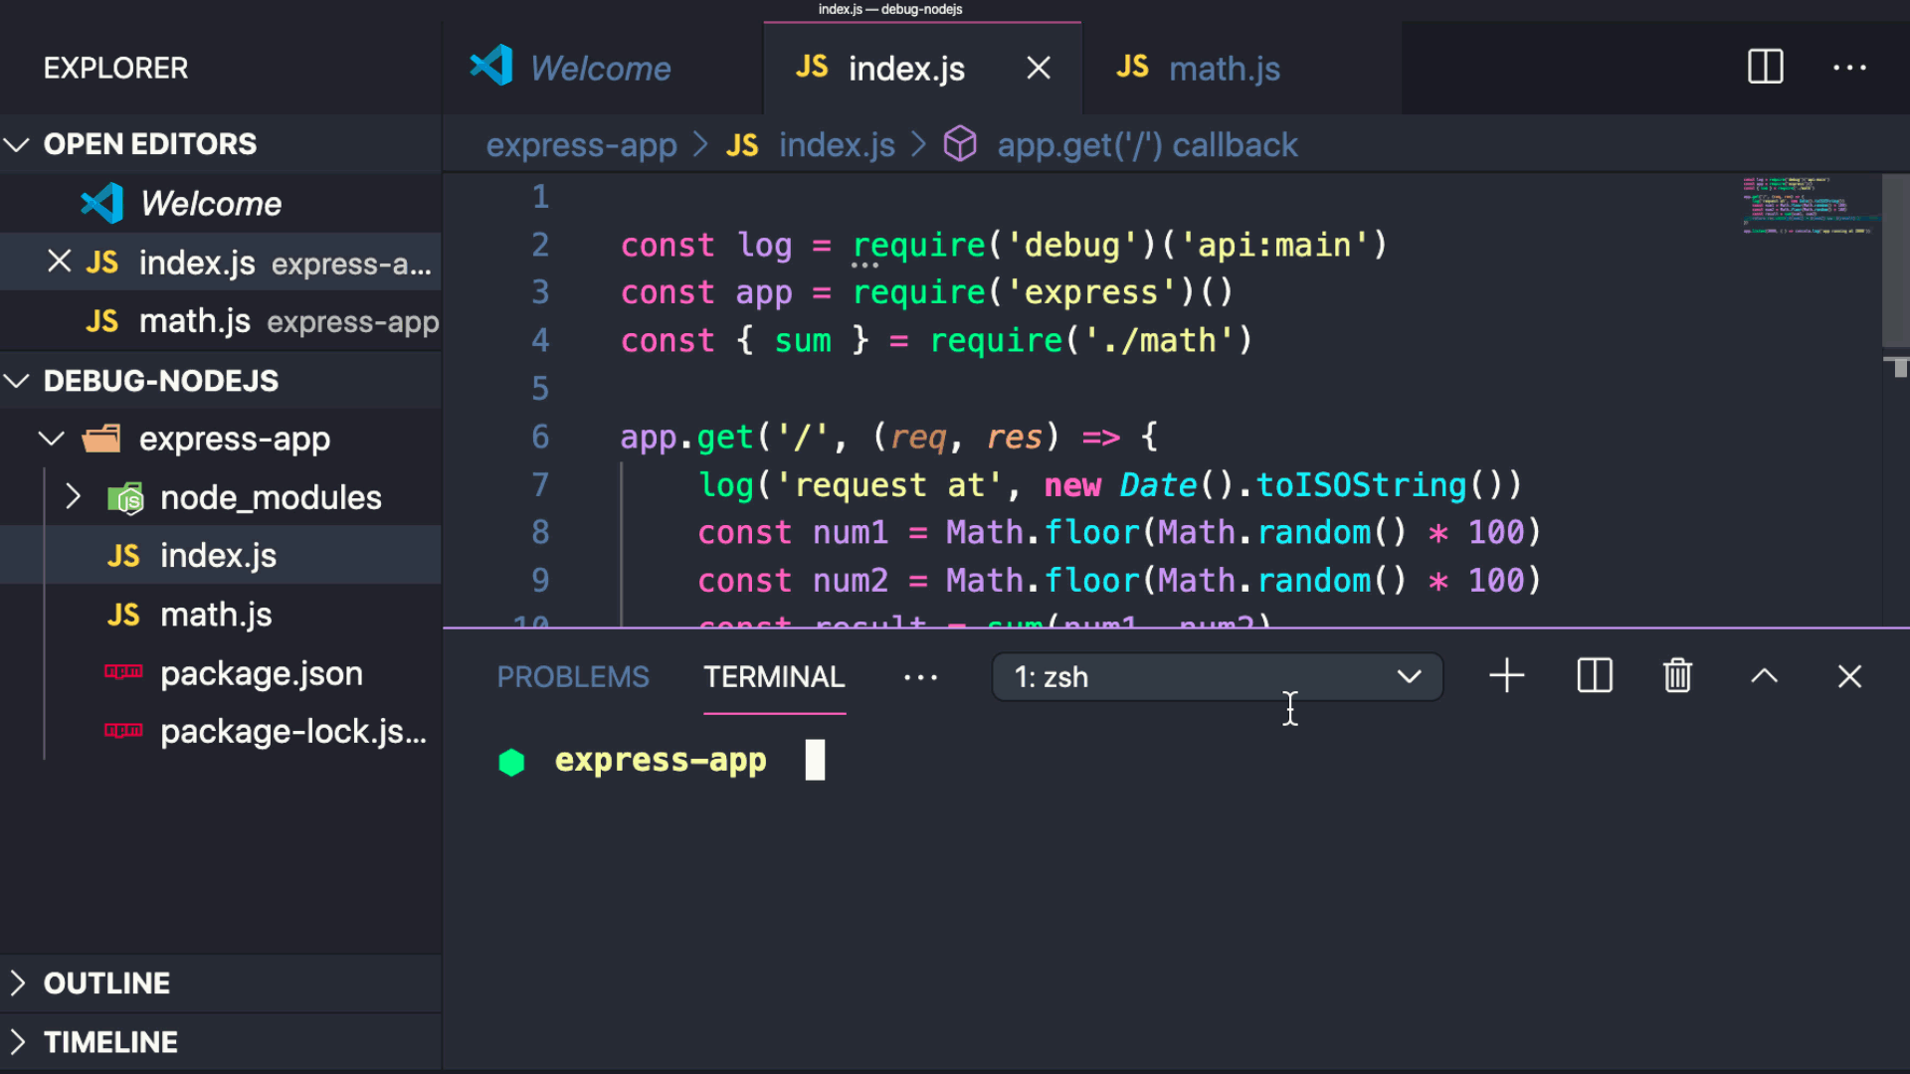Expand the node_modules folder

pyautogui.click(x=73, y=496)
